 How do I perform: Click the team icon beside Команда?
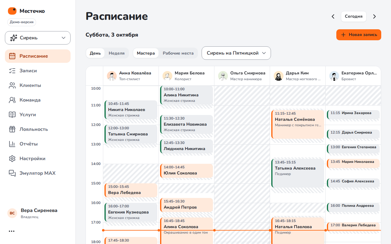point(12,100)
